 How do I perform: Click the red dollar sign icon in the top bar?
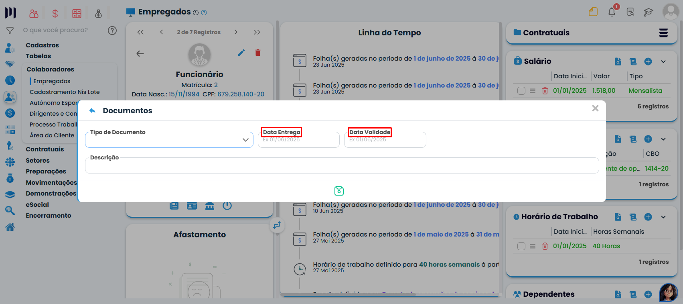[55, 14]
